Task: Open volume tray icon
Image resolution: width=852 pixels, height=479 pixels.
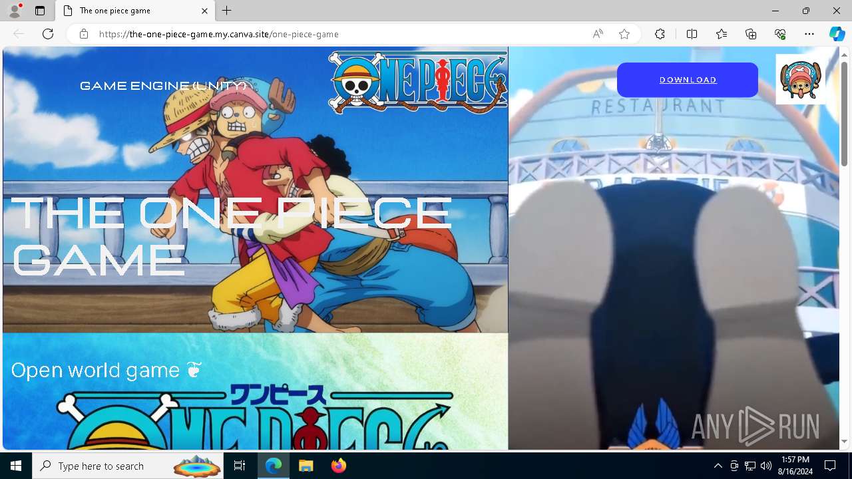Action: coord(766,466)
